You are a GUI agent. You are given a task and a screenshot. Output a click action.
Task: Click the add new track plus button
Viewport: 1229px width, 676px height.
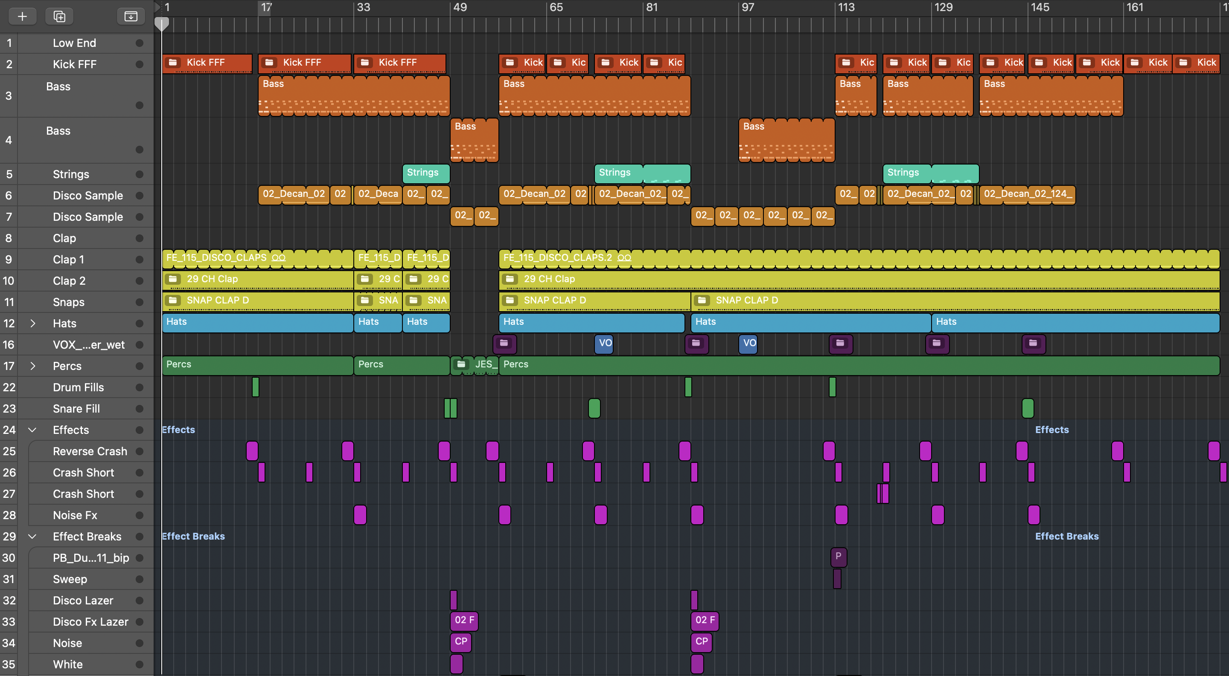(x=22, y=16)
